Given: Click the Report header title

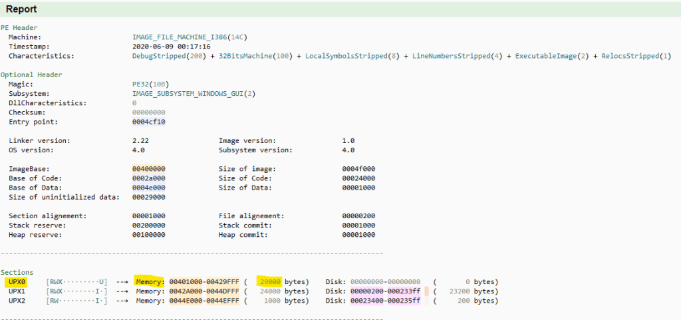Looking at the screenshot, I should pos(21,9).
